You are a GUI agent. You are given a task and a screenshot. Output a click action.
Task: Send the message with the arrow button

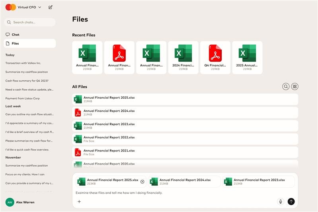point(291,202)
